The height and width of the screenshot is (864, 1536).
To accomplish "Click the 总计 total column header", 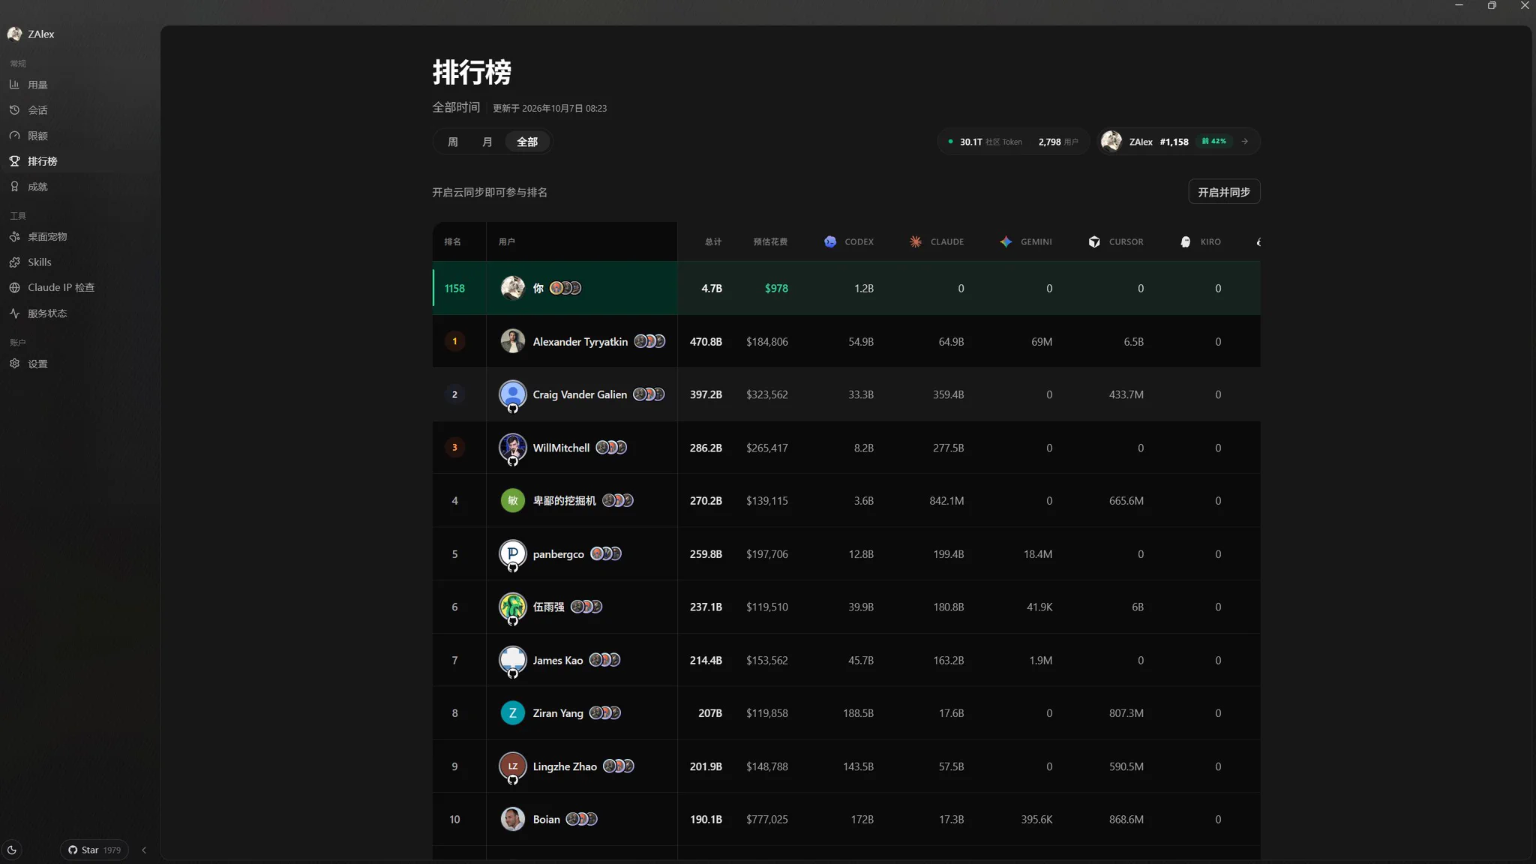I will pos(713,241).
